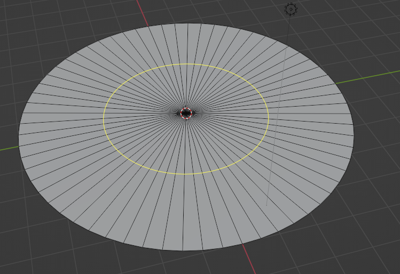This screenshot has width=400, height=274.
Task: Select the light object icon above the disc
Action: coord(291,10)
